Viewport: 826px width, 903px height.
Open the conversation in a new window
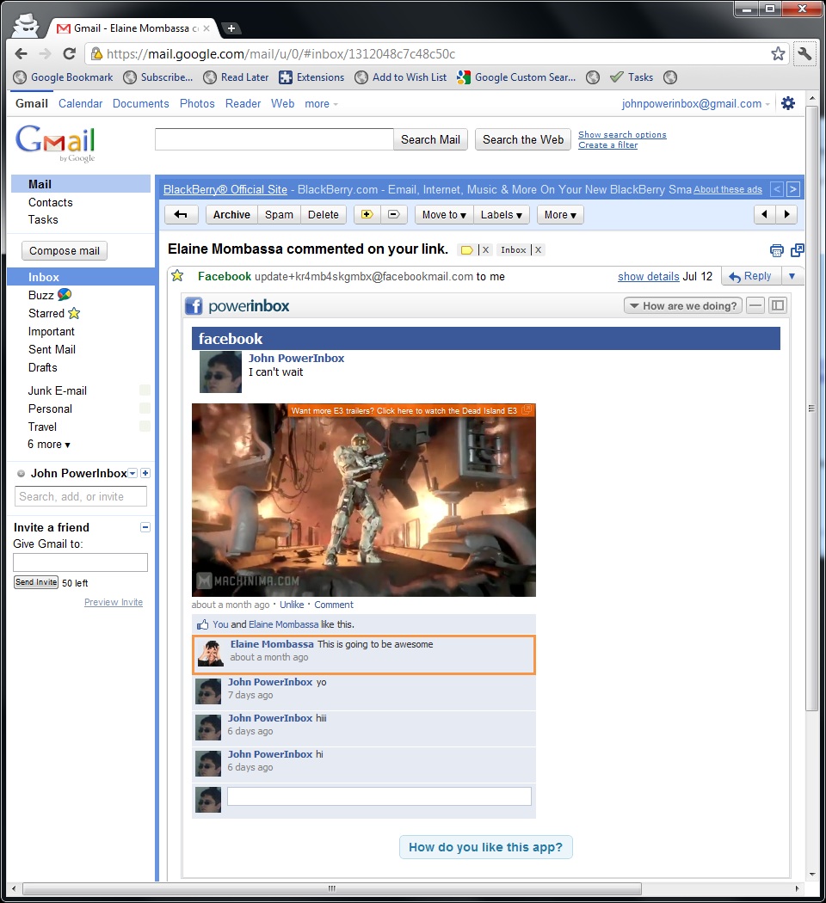pyautogui.click(x=798, y=250)
